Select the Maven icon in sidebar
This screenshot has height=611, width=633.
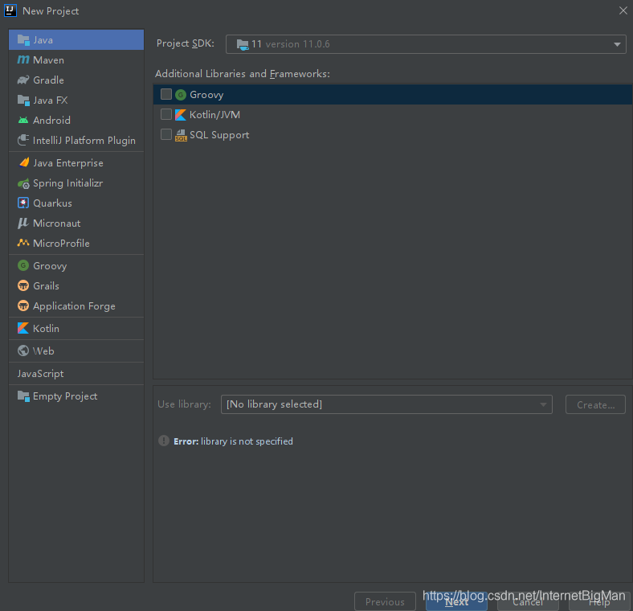click(23, 59)
